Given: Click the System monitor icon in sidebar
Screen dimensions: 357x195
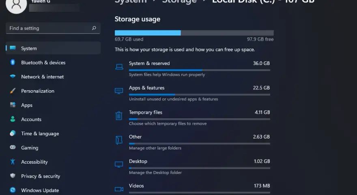Looking at the screenshot, I should 13,48.
